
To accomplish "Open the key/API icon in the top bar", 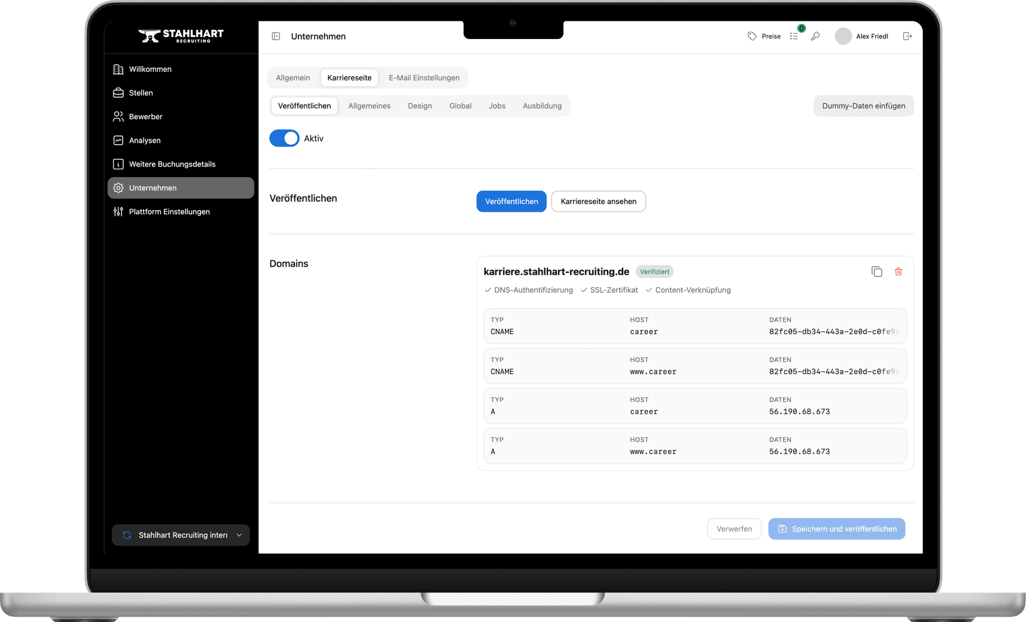I will pyautogui.click(x=815, y=36).
